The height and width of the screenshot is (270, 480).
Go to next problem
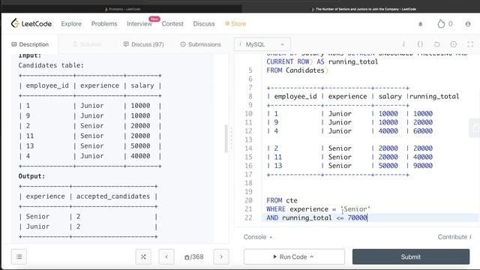(221, 256)
